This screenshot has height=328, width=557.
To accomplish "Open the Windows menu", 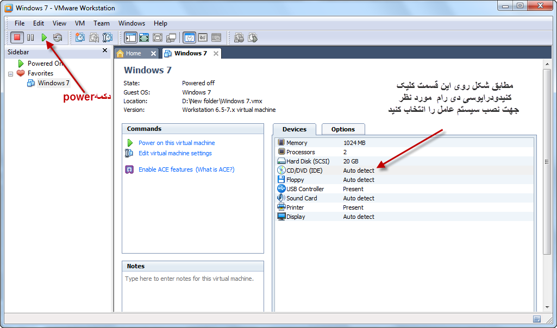I will coord(132,23).
